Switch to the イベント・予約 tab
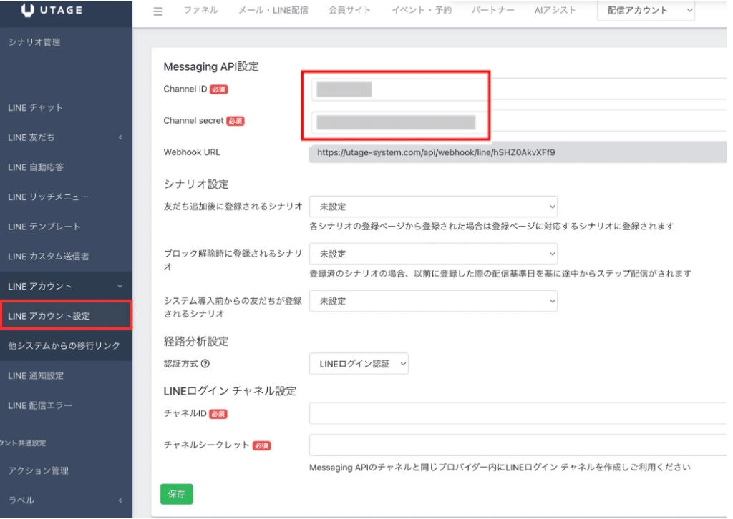733x519 pixels. 421,10
